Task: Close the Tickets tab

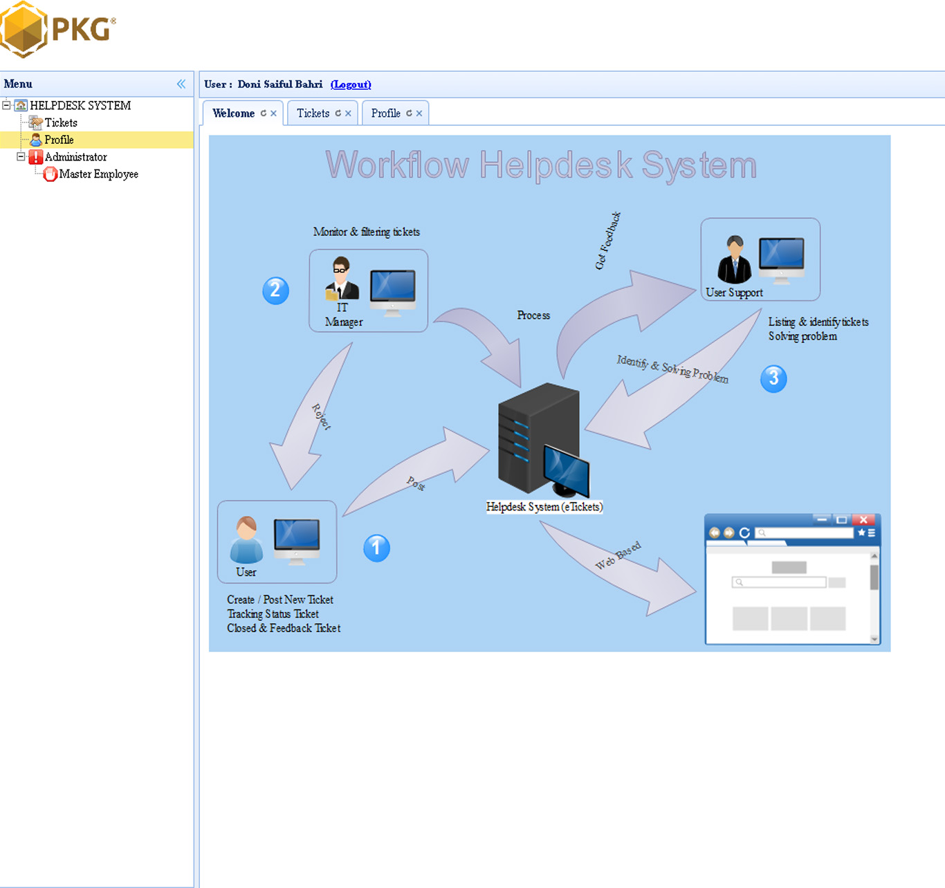Action: 349,113
